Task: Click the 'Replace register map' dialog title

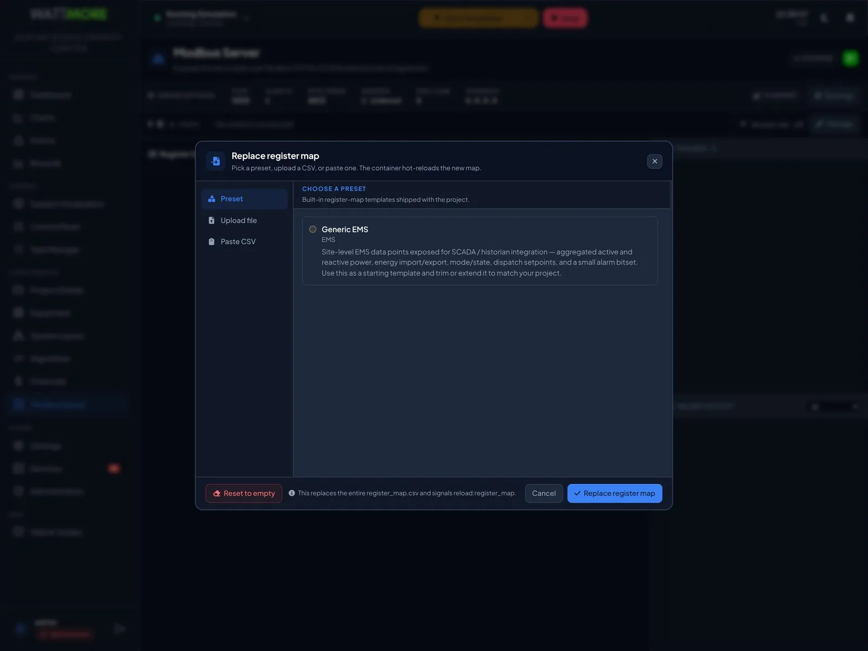Action: tap(275, 156)
